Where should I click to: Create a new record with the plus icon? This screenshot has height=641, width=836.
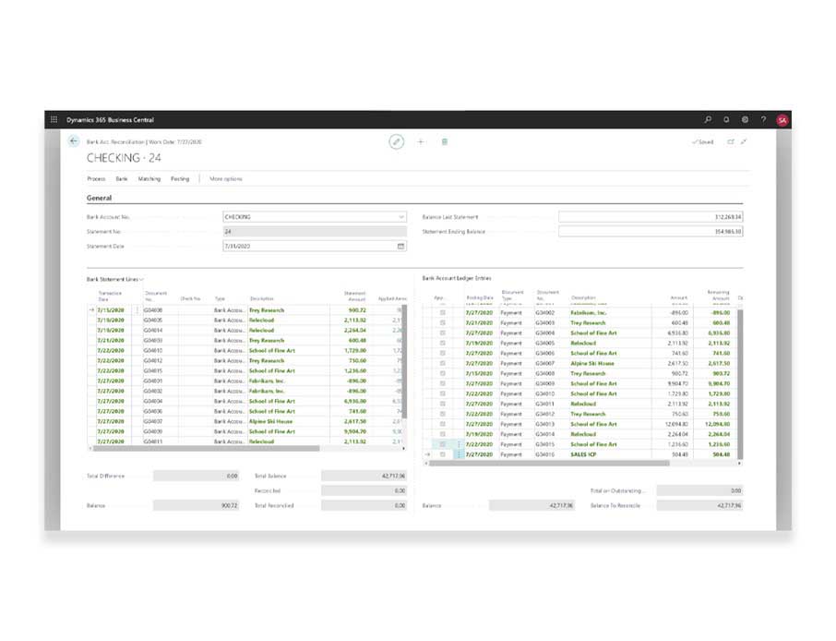pos(421,141)
